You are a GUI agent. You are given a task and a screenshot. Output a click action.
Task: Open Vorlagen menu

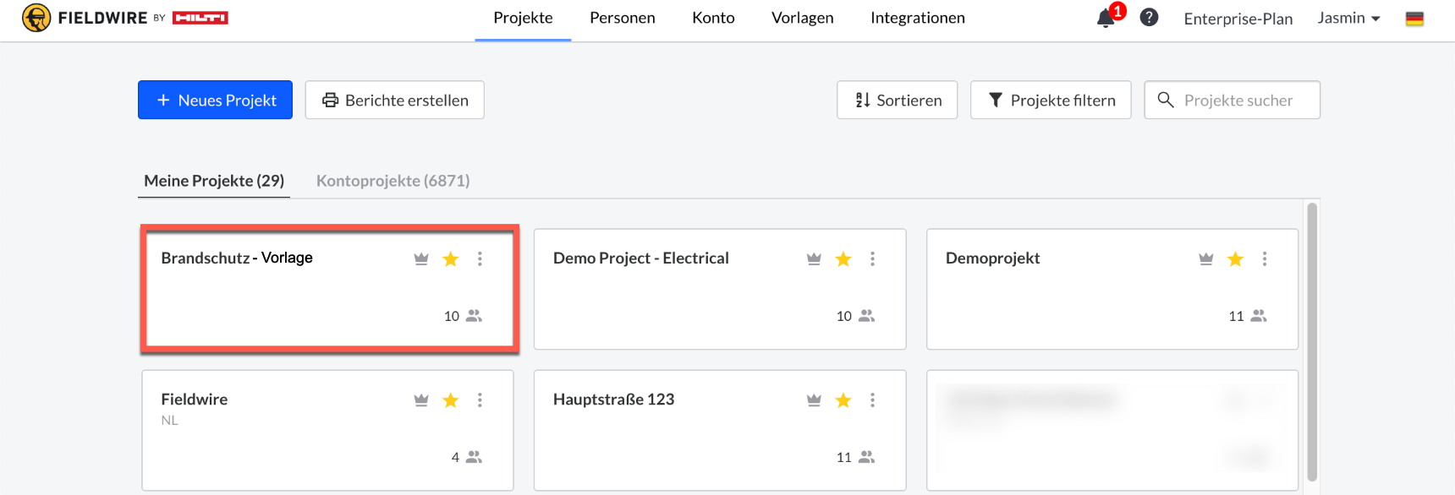[x=802, y=18]
